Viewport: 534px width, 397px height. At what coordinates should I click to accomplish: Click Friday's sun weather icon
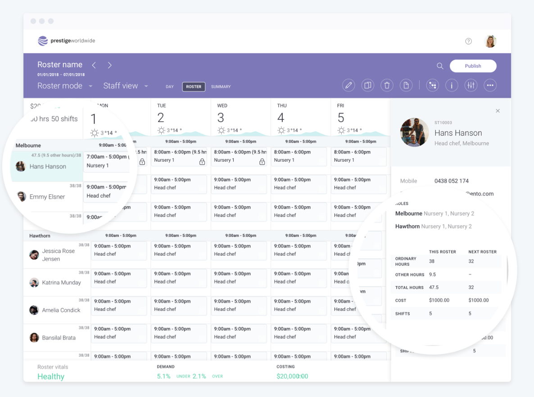click(341, 130)
